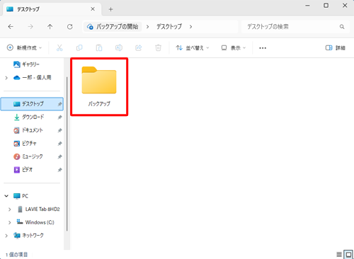Viewport: 354px width, 259px height.
Task: Switch to the details list view icon
Action: tap(339, 255)
